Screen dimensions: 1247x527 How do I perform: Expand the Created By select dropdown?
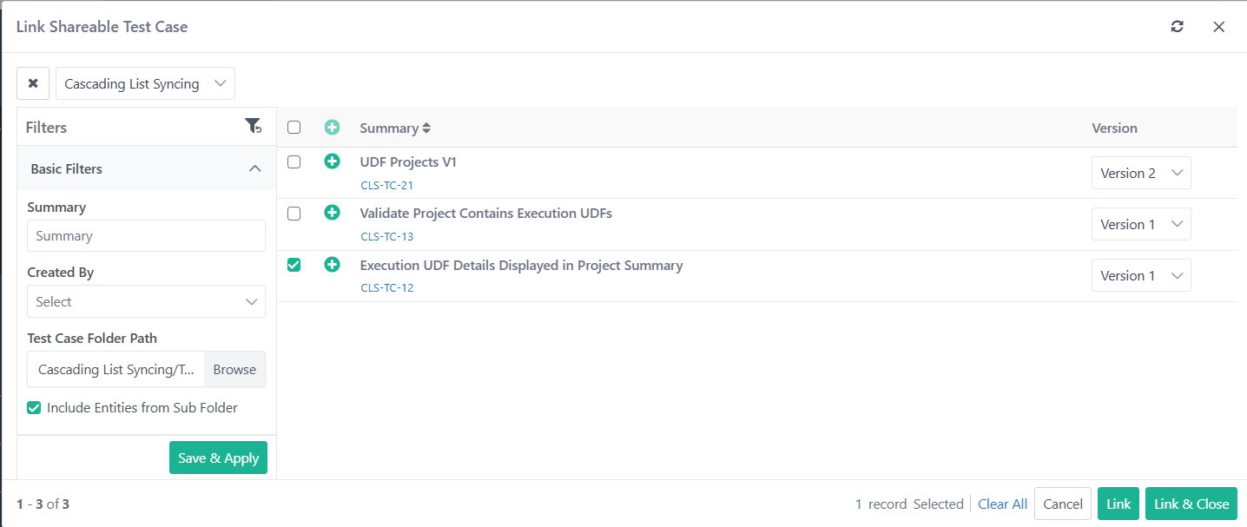(x=146, y=301)
